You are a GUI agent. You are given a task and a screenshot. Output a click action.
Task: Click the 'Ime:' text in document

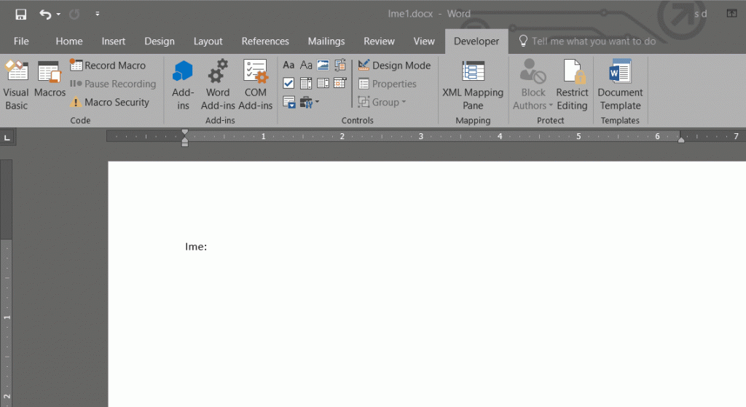coord(196,247)
